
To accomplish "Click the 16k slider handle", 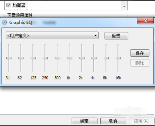I will tap(118, 58).
